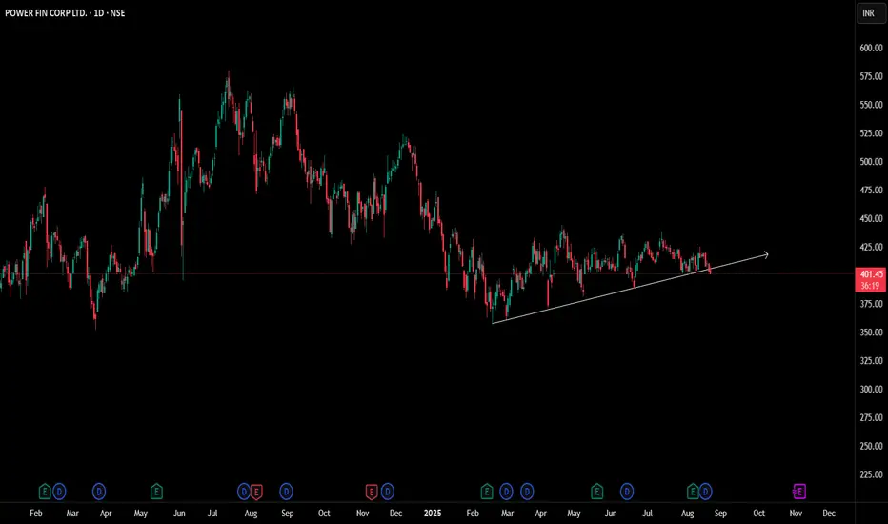The width and height of the screenshot is (888, 524).
Task: Open the INR currency selector
Action: (870, 13)
